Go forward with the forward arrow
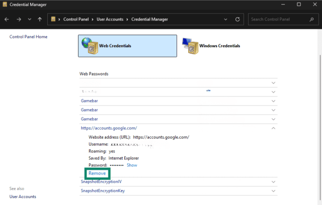Screen dimensions: 322x205 point(19,19)
